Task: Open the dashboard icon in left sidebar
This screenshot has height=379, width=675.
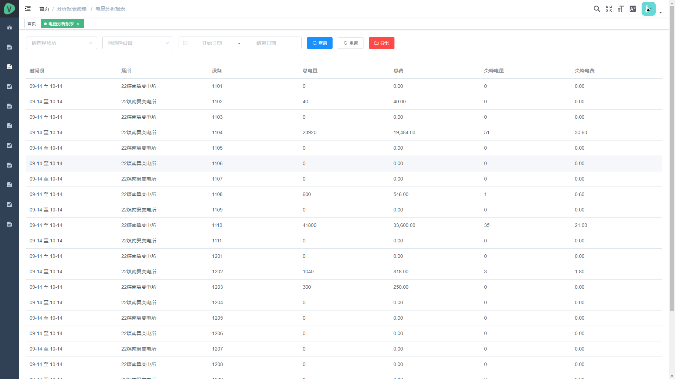Action: tap(9, 27)
